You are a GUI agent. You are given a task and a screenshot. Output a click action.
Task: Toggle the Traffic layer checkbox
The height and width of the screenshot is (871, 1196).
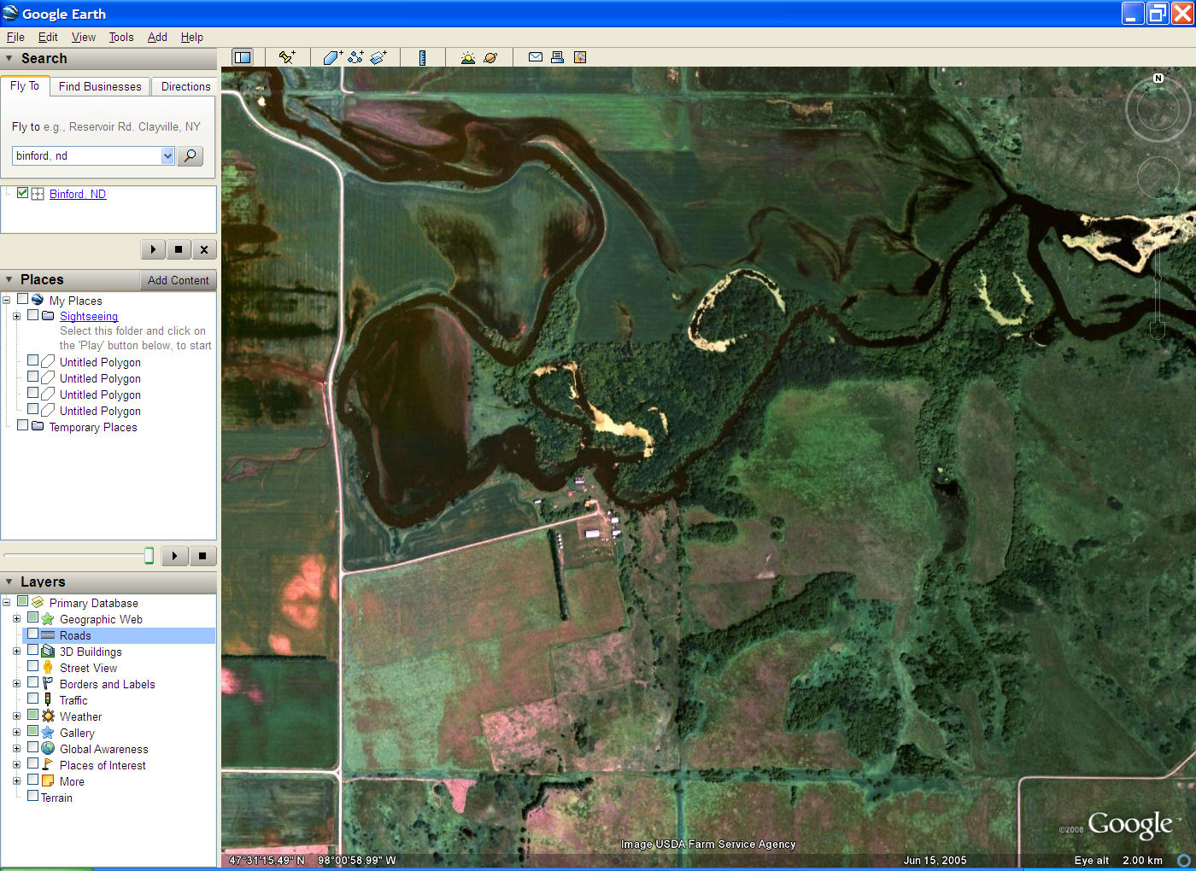coord(32,699)
